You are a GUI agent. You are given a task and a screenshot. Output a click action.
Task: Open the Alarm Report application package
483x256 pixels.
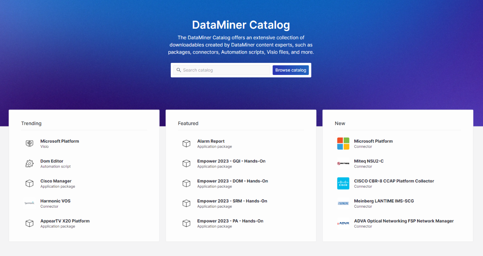(211, 141)
